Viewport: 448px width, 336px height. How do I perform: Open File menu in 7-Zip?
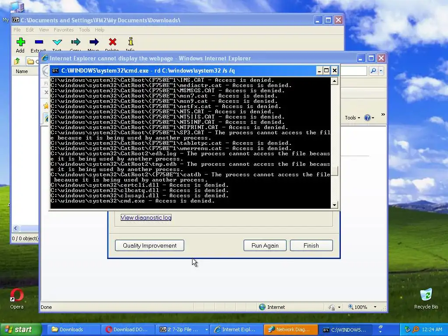pyautogui.click(x=17, y=30)
